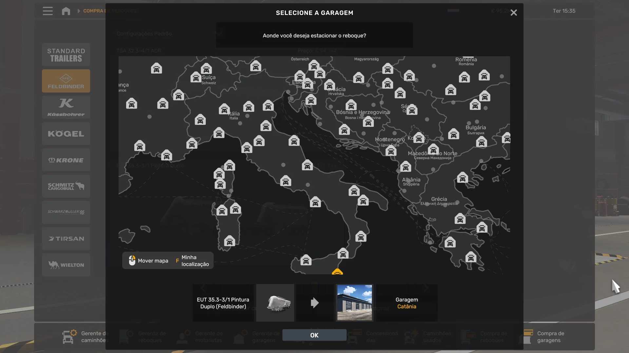Open the Krone brand tab
Screen dimensions: 629x353
click(x=66, y=160)
